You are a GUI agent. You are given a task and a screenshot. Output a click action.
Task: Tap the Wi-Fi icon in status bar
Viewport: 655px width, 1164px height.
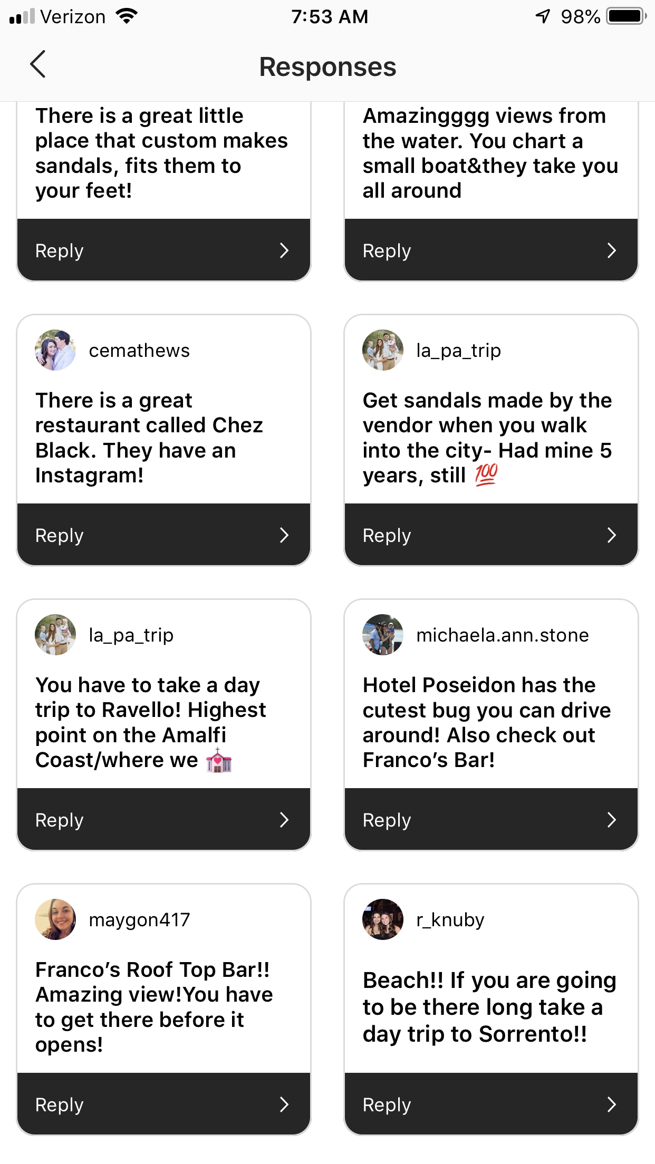(x=127, y=16)
